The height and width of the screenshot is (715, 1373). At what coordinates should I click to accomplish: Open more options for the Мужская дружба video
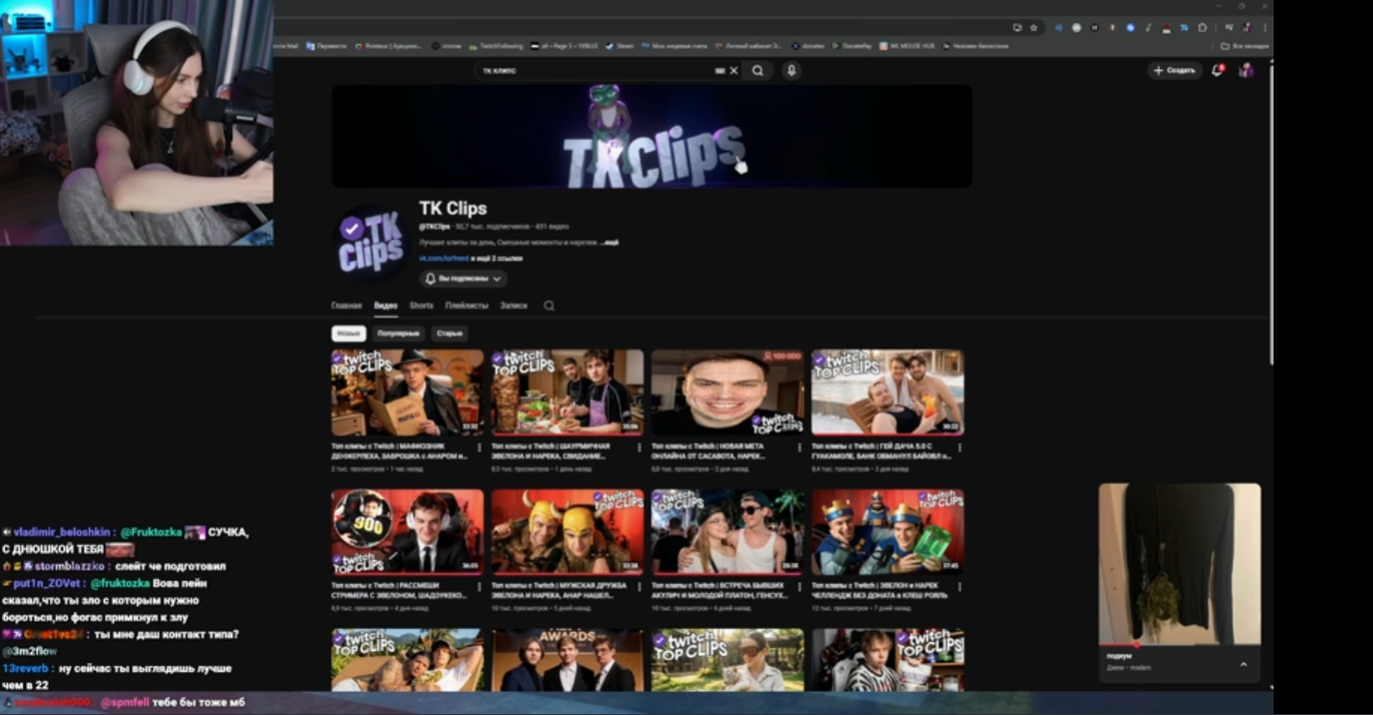pyautogui.click(x=639, y=587)
